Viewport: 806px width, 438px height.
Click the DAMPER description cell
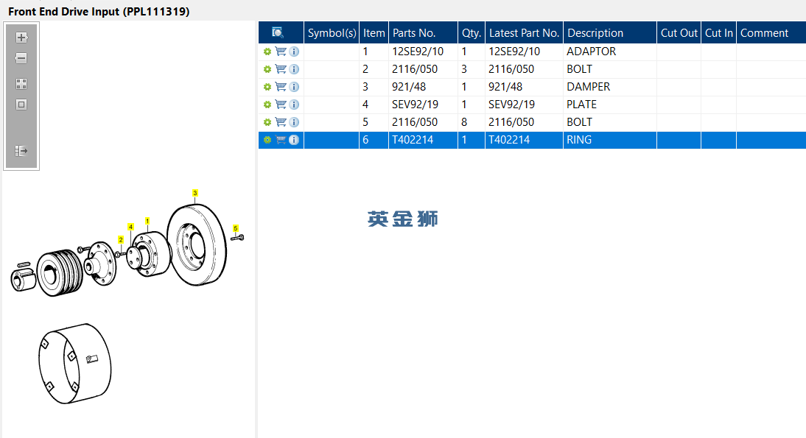(x=609, y=87)
